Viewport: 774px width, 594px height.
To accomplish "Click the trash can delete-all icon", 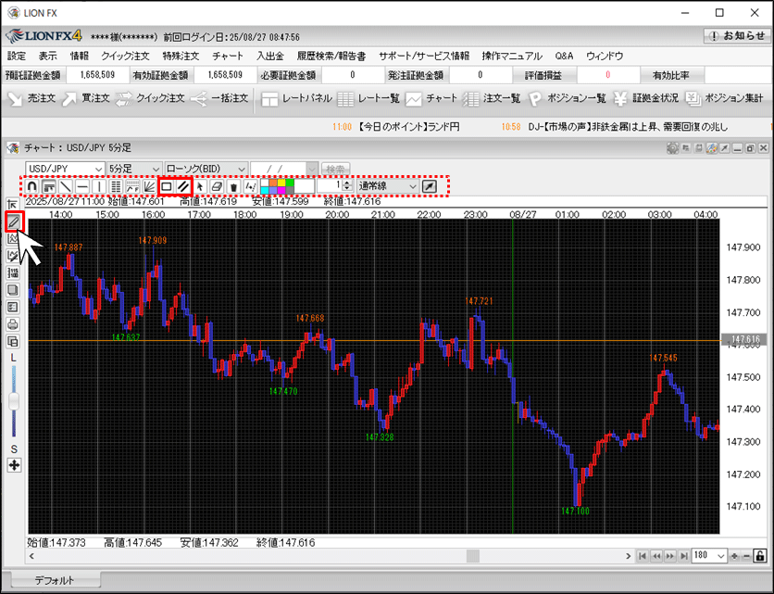I will pos(233,186).
